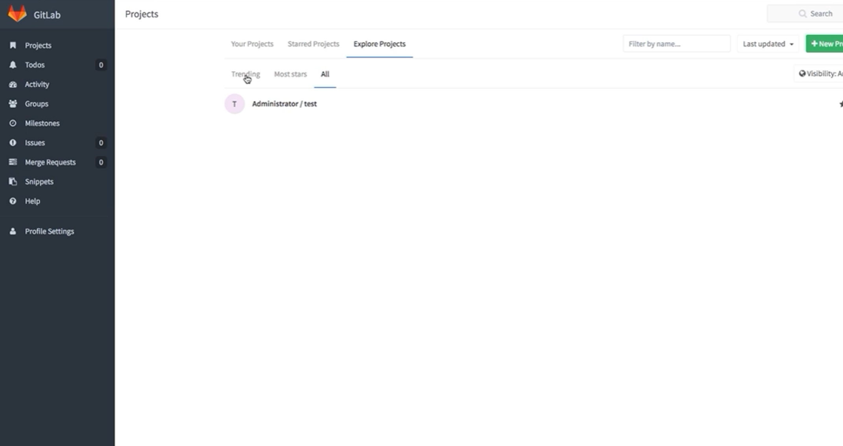843x446 pixels.
Task: Click the Search box in header
Action: [x=806, y=14]
